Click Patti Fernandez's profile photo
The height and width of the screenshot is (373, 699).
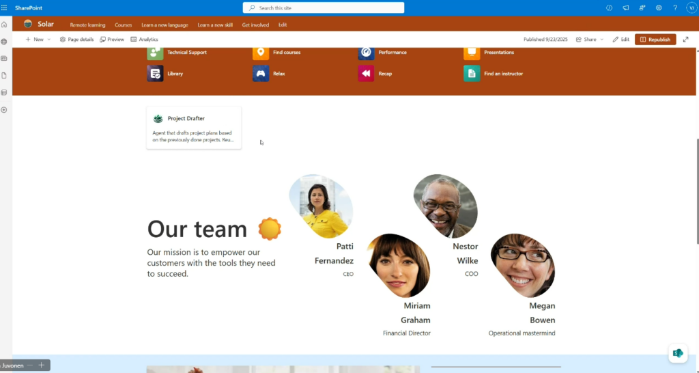coord(320,205)
